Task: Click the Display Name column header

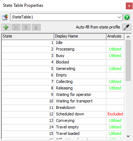Action: 80,36
